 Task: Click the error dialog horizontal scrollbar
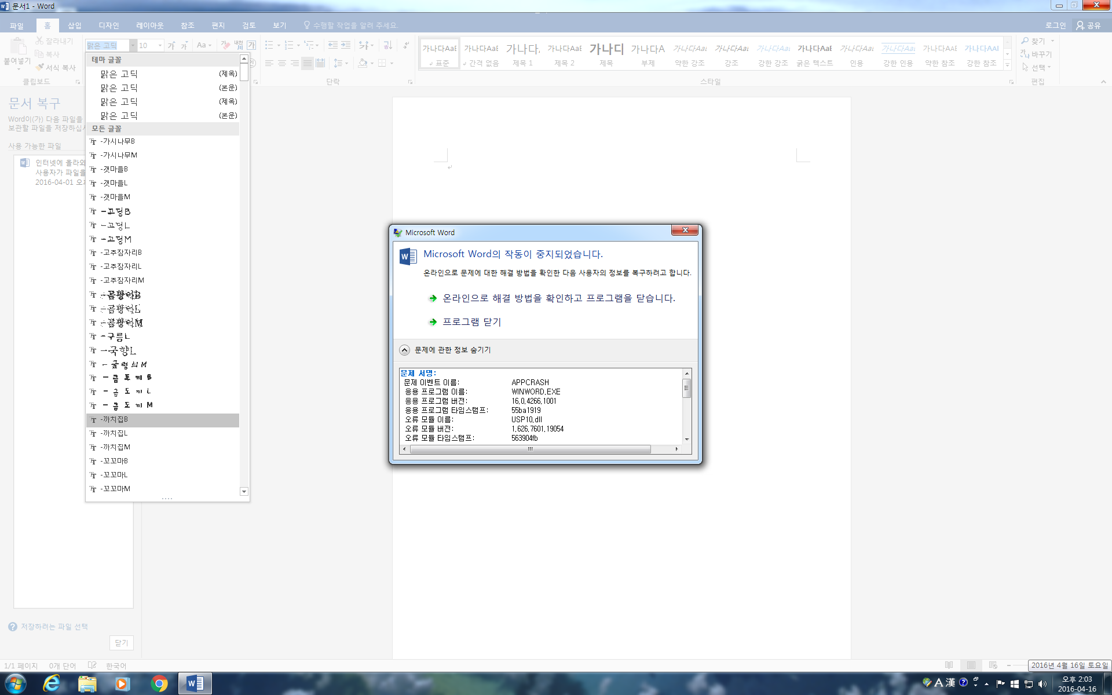point(530,449)
